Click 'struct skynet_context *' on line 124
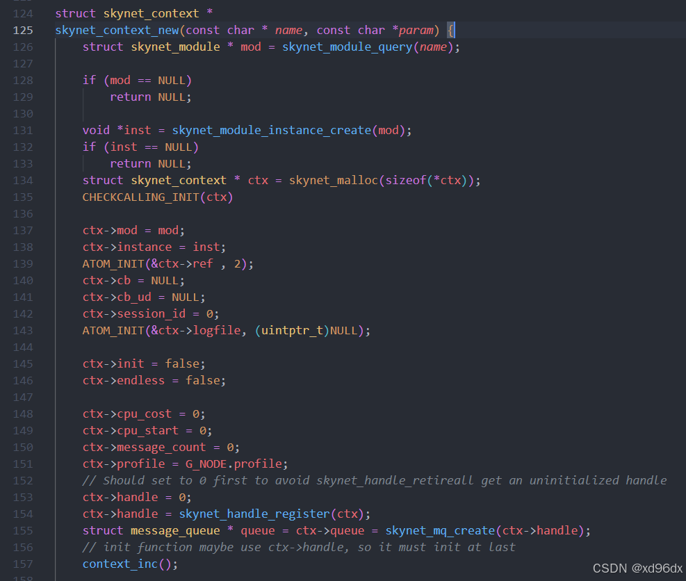Screen dimensions: 686x581 [x=134, y=14]
